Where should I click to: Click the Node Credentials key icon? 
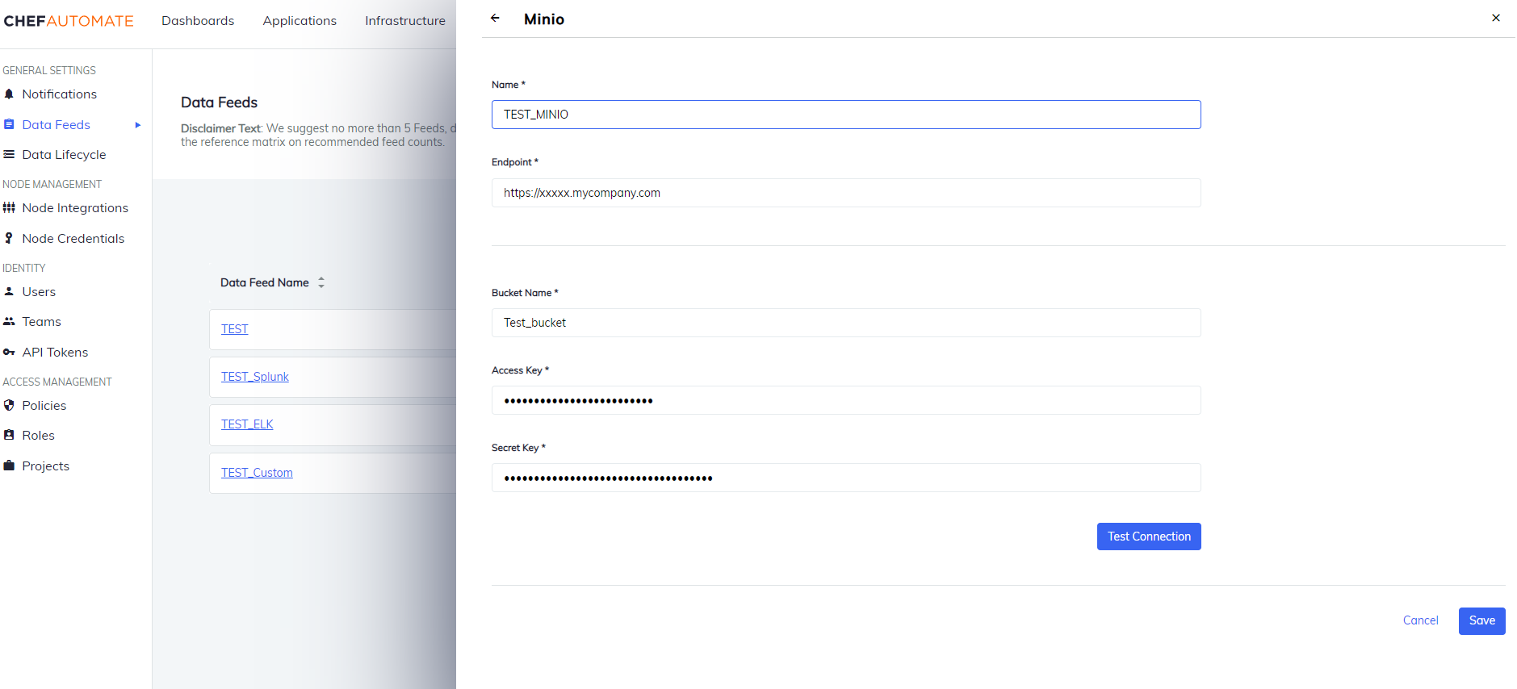pyautogui.click(x=9, y=238)
